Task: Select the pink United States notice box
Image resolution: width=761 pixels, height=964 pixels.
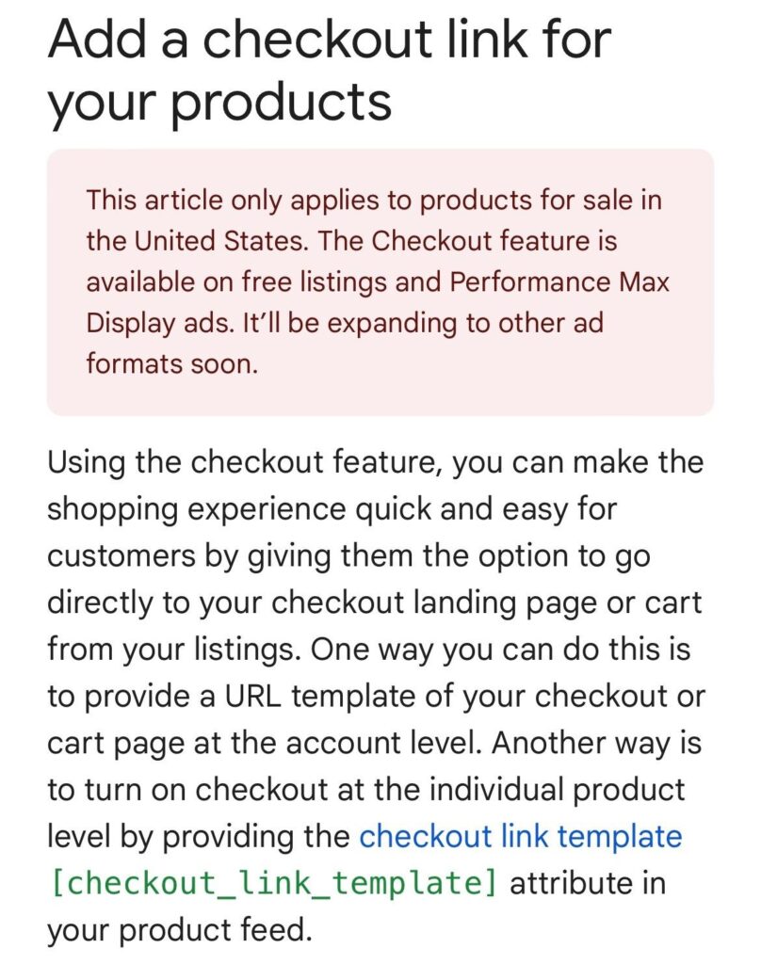Action: click(x=380, y=282)
